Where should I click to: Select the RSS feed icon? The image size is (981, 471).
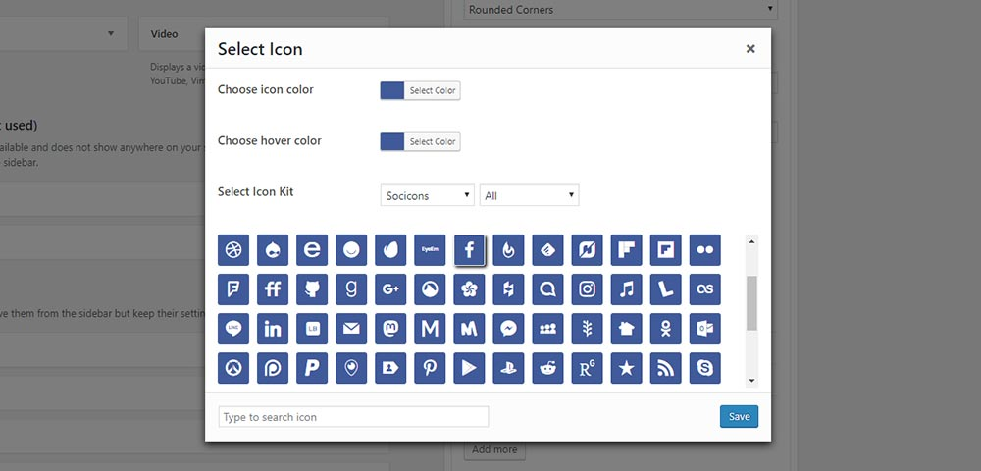(666, 368)
